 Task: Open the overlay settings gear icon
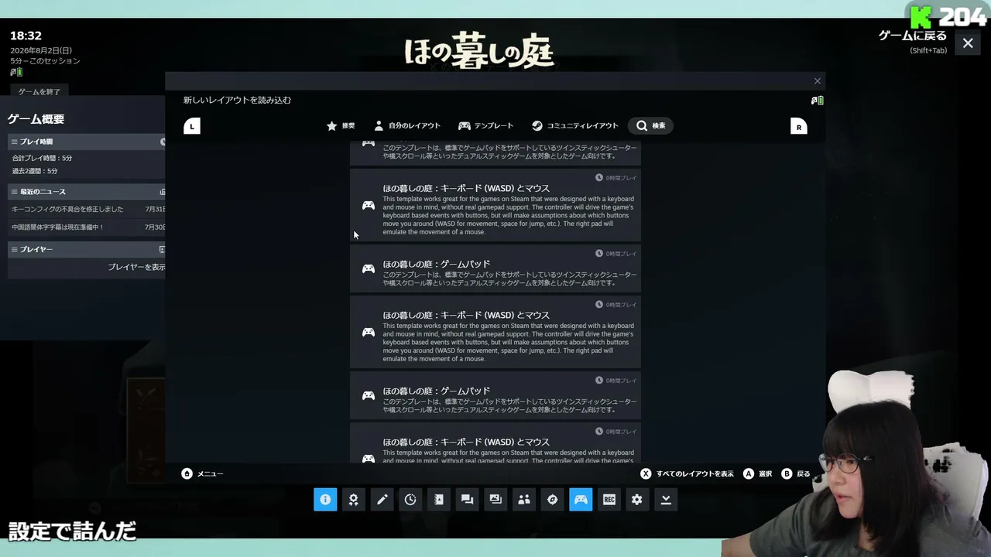[x=637, y=500]
